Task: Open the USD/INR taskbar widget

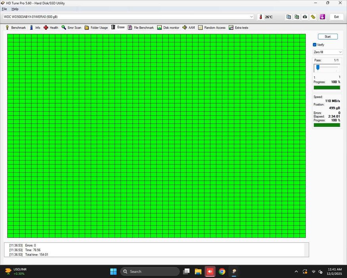Action: (x=16, y=271)
